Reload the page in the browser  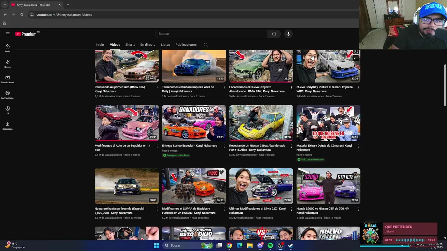[x=22, y=15]
